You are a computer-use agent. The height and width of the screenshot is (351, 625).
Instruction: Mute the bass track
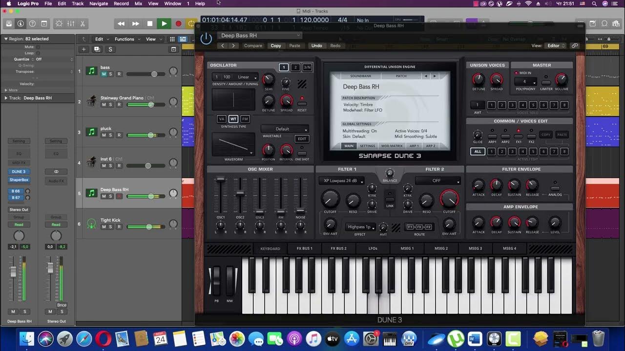click(104, 74)
